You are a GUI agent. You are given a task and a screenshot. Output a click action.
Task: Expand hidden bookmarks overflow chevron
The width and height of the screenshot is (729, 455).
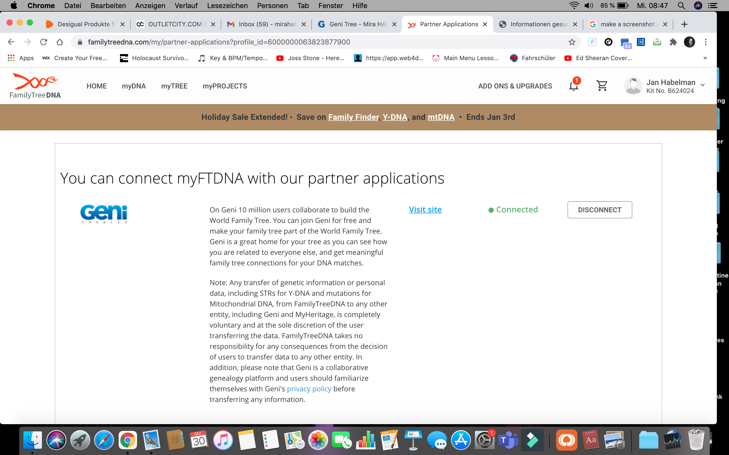click(x=705, y=58)
